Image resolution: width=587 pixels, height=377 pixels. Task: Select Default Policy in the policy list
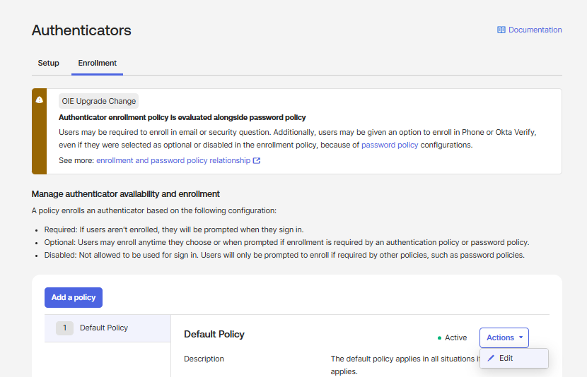point(104,328)
